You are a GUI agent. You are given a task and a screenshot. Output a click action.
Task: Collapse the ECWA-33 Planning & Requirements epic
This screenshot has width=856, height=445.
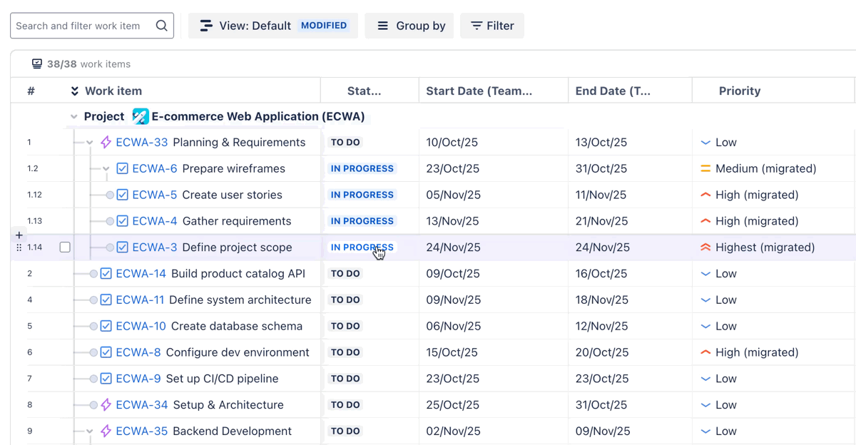coord(90,143)
